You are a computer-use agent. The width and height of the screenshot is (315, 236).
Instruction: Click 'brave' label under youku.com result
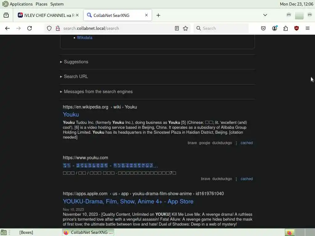coord(205,179)
